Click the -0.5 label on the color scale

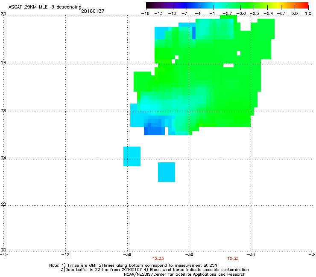click(x=255, y=14)
